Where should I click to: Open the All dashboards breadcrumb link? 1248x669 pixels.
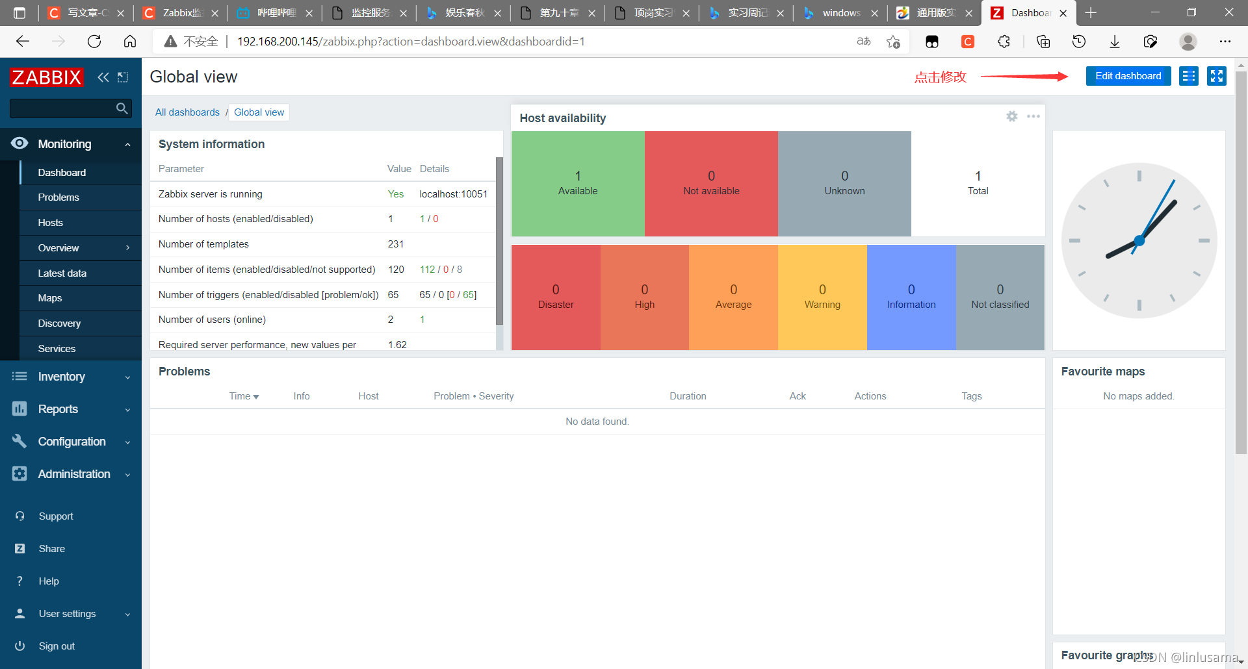pyautogui.click(x=187, y=112)
